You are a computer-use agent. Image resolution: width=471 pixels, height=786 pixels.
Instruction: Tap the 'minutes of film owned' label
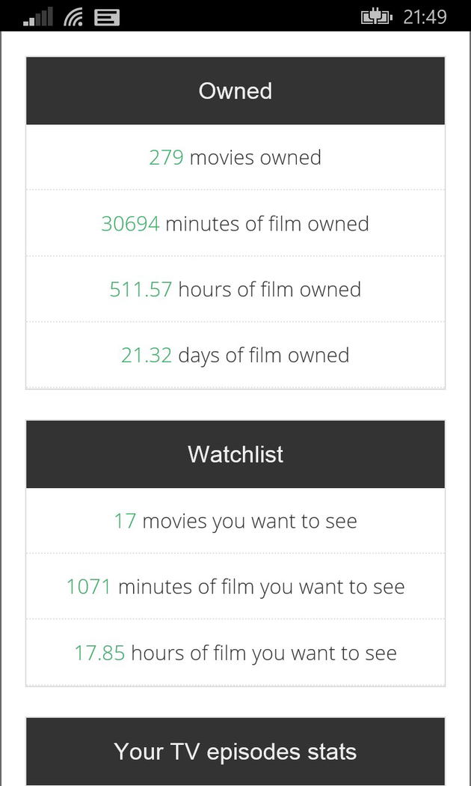click(x=267, y=223)
